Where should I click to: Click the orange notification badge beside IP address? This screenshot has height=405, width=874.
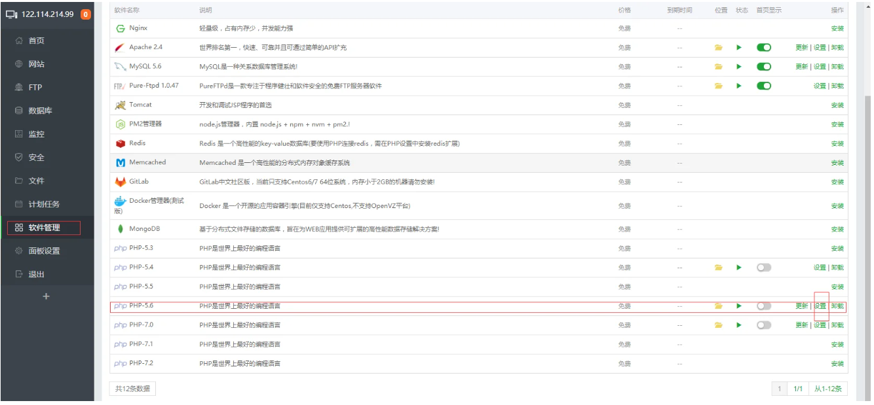click(x=86, y=14)
